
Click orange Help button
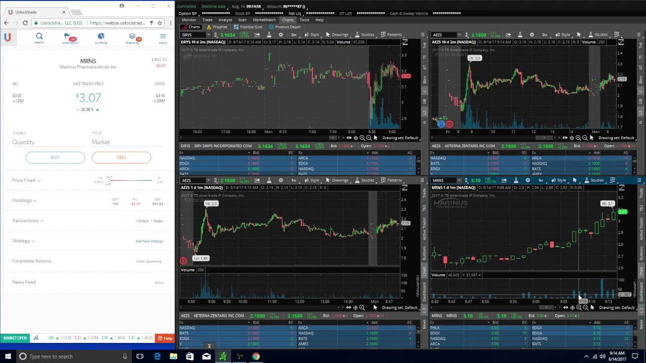[165, 338]
